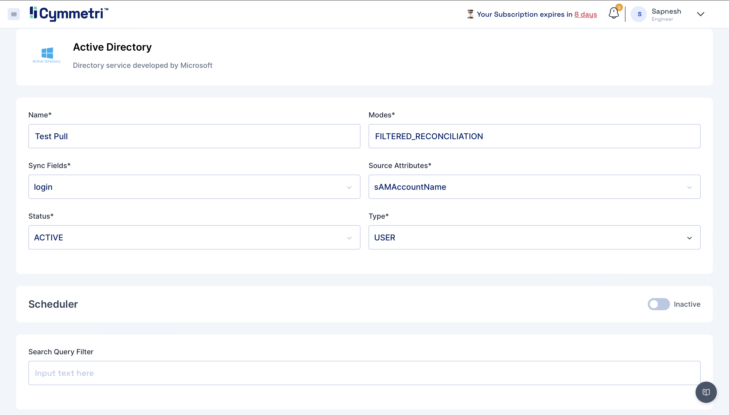The height and width of the screenshot is (415, 729).
Task: Click the 8 days subscription link
Action: tap(585, 14)
